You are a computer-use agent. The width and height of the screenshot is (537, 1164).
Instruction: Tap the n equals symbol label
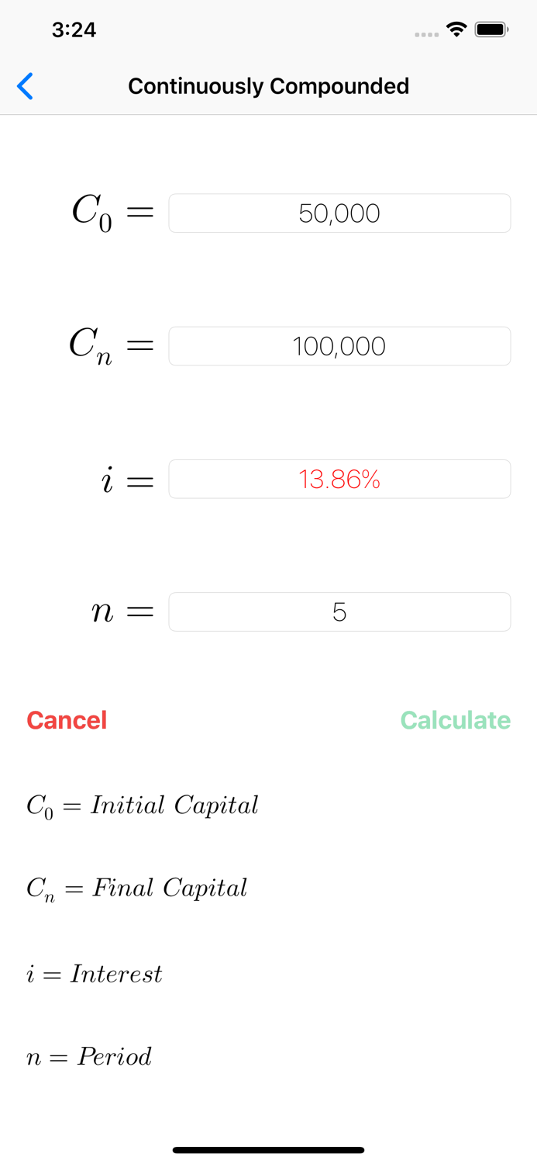click(x=120, y=611)
